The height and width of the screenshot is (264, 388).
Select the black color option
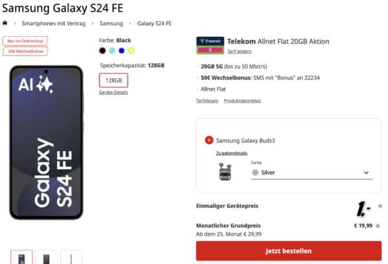pos(102,50)
